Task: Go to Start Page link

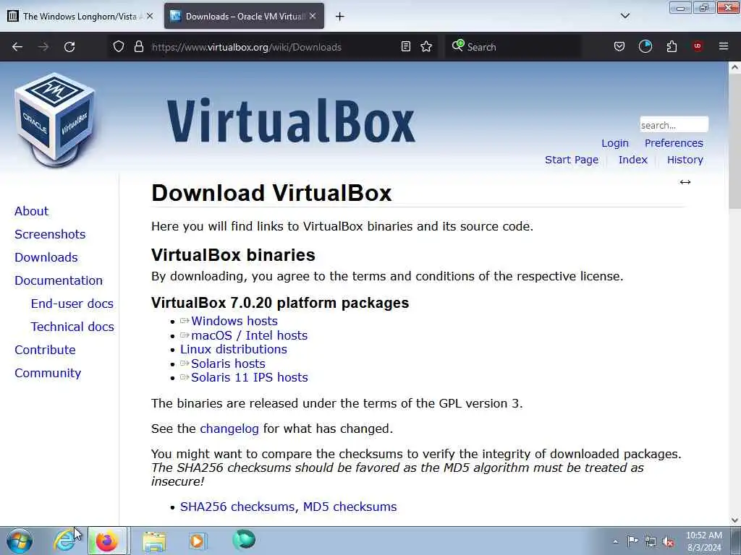Action: 572,160
